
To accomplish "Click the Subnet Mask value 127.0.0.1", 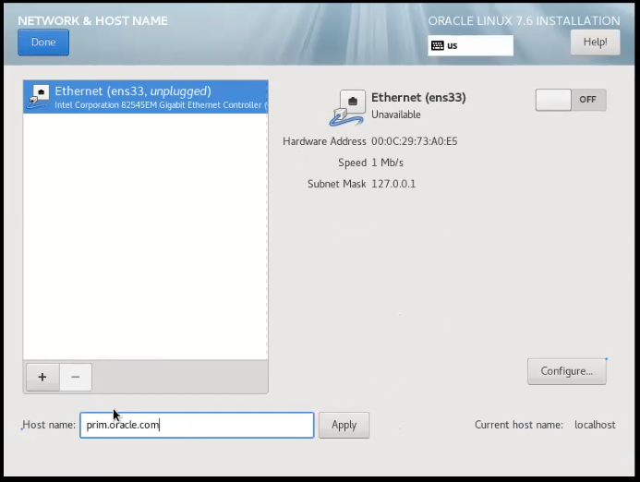I will click(393, 184).
